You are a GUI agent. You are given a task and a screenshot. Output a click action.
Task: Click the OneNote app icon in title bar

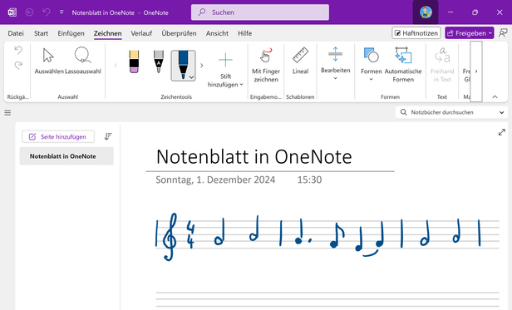pyautogui.click(x=12, y=12)
